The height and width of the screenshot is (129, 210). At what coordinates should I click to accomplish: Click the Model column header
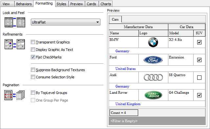(x=181, y=33)
